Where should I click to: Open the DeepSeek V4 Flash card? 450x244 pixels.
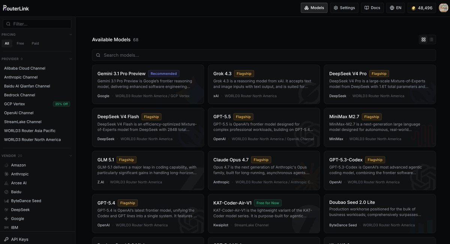pyautogui.click(x=148, y=128)
